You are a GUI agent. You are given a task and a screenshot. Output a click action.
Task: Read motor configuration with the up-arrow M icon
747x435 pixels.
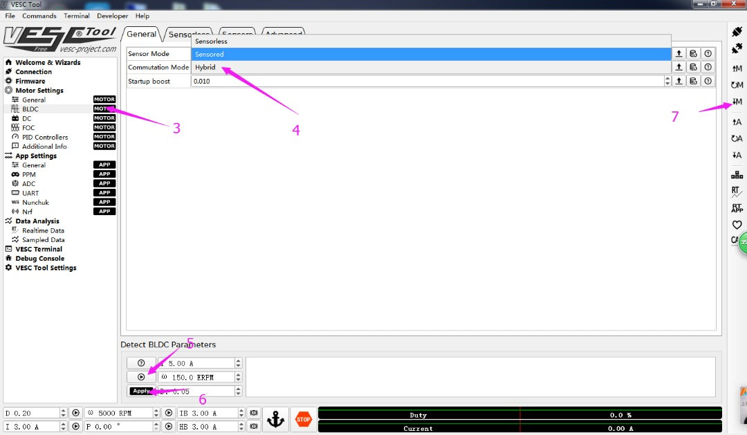coord(737,68)
